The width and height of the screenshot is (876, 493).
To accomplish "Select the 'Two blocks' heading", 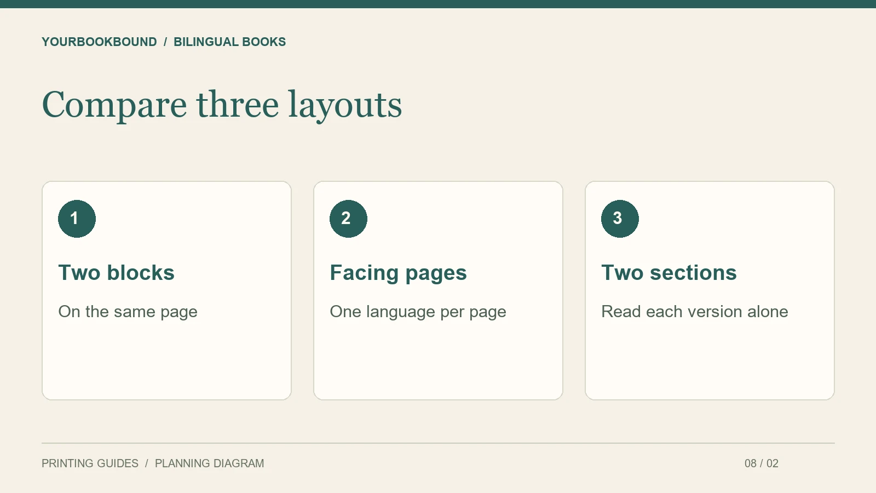I will click(x=116, y=273).
